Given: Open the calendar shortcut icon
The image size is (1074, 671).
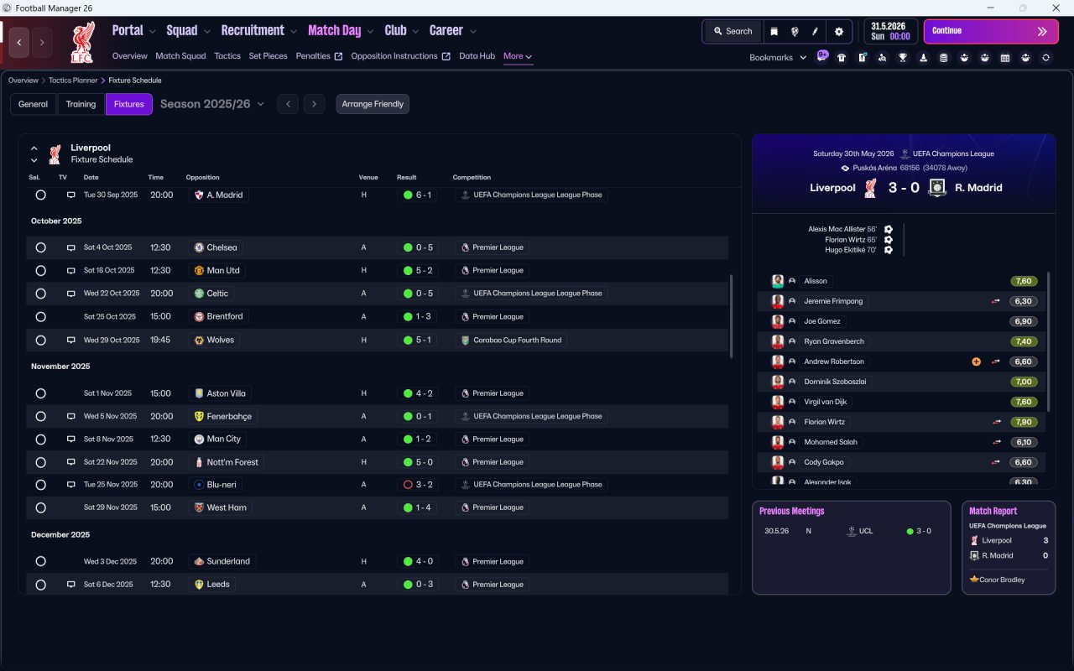Looking at the screenshot, I should point(1005,58).
